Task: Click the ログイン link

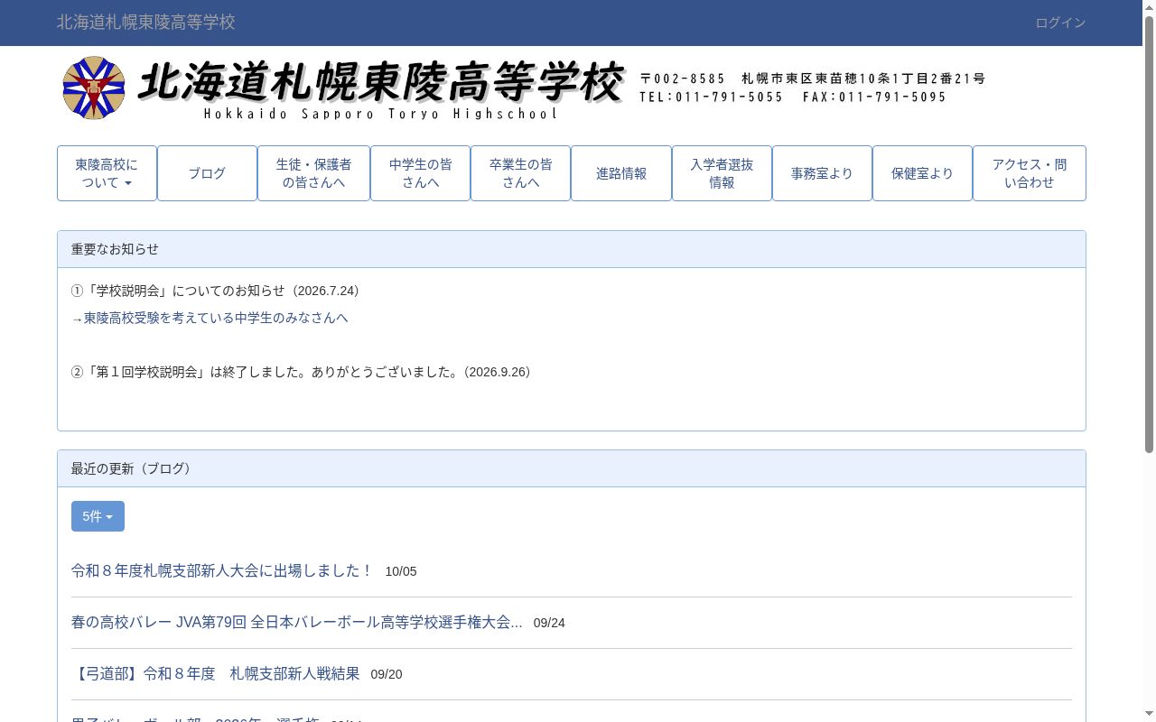Action: point(1060,23)
